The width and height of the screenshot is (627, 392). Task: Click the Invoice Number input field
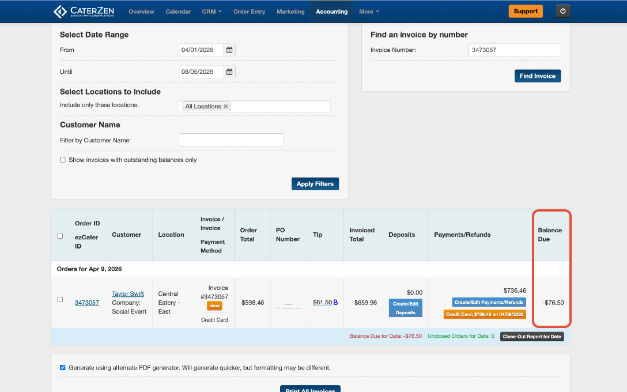click(x=514, y=50)
